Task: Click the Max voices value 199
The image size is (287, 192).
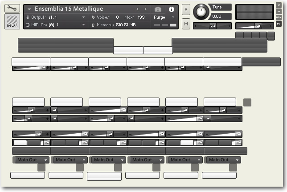Action: coord(141,17)
